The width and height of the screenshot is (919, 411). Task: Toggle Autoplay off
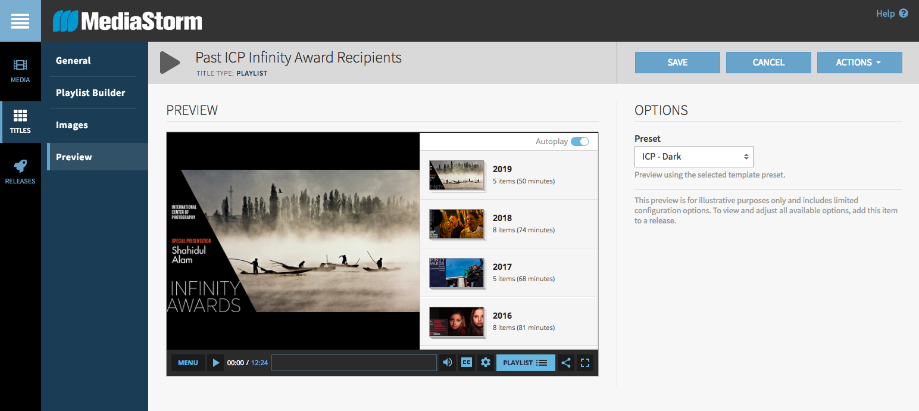pyautogui.click(x=579, y=141)
